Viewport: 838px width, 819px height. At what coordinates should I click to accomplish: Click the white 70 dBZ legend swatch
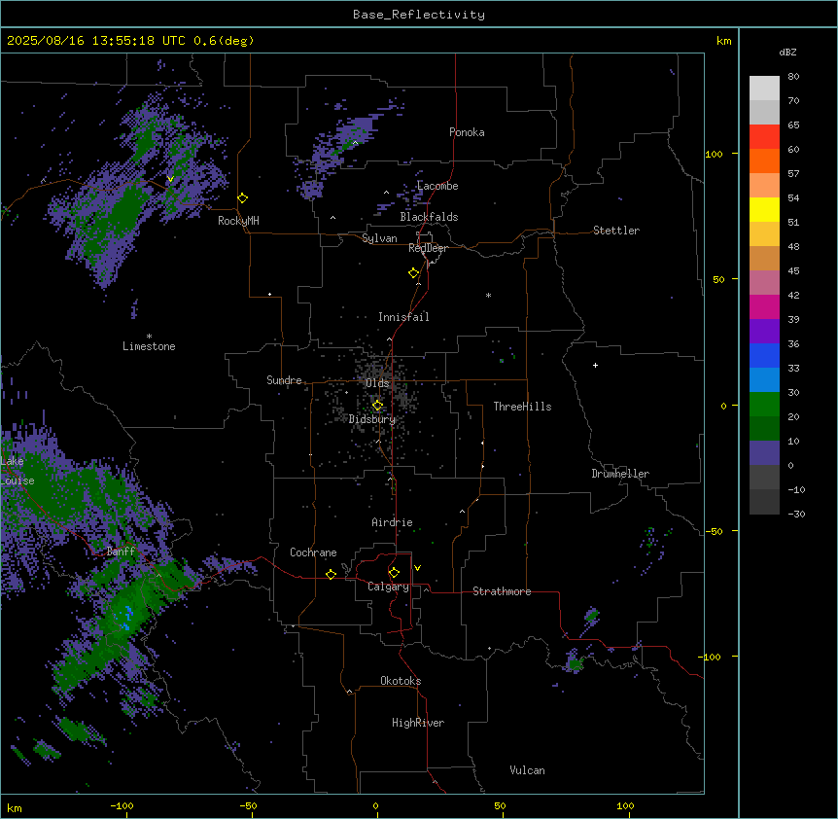tap(764, 89)
